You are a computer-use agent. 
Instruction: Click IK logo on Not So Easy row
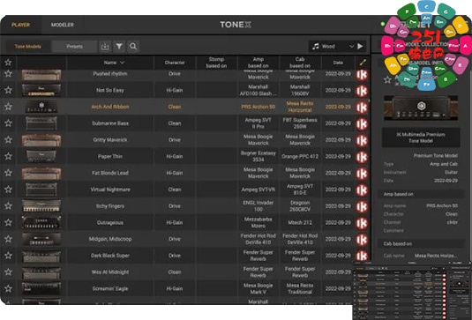coord(362,91)
